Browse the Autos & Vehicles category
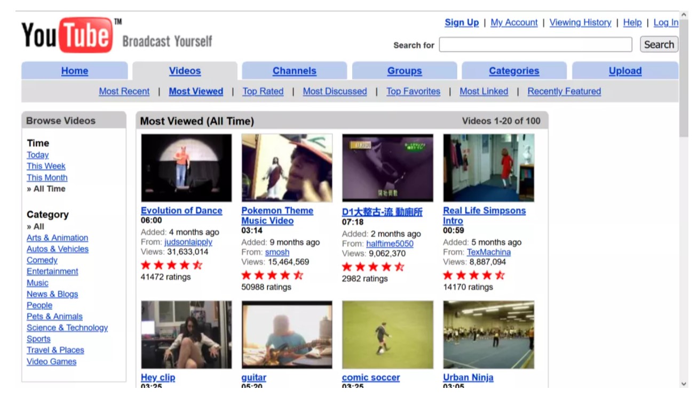 tap(58, 249)
